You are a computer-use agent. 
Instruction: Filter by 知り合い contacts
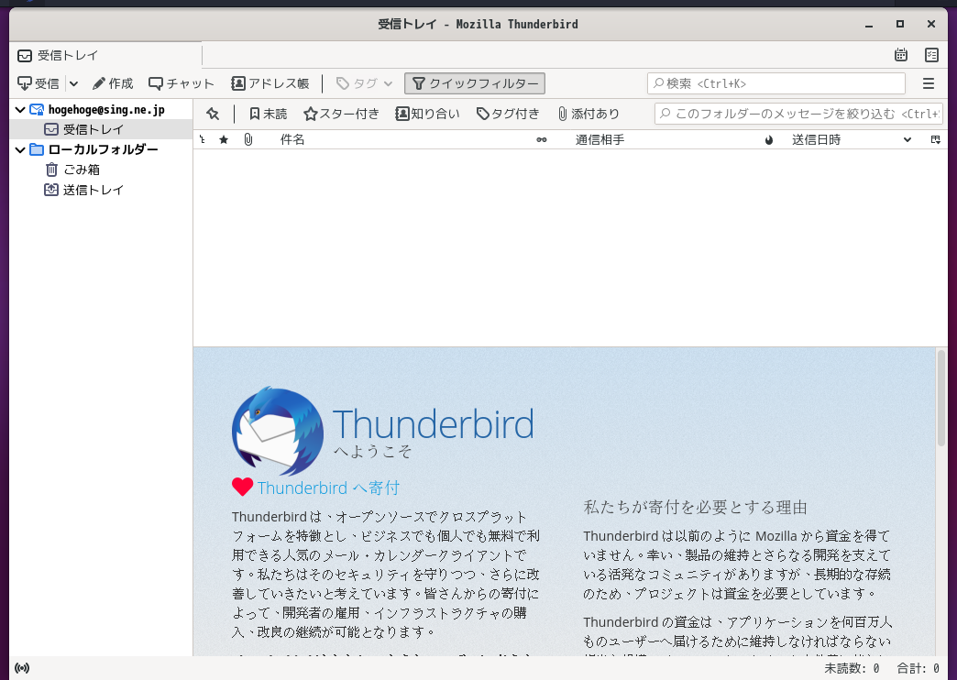(428, 114)
